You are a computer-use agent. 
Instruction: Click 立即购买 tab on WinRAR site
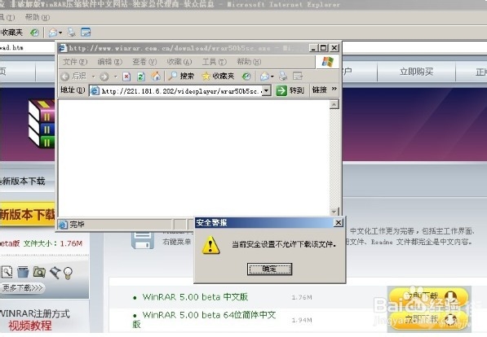416,72
